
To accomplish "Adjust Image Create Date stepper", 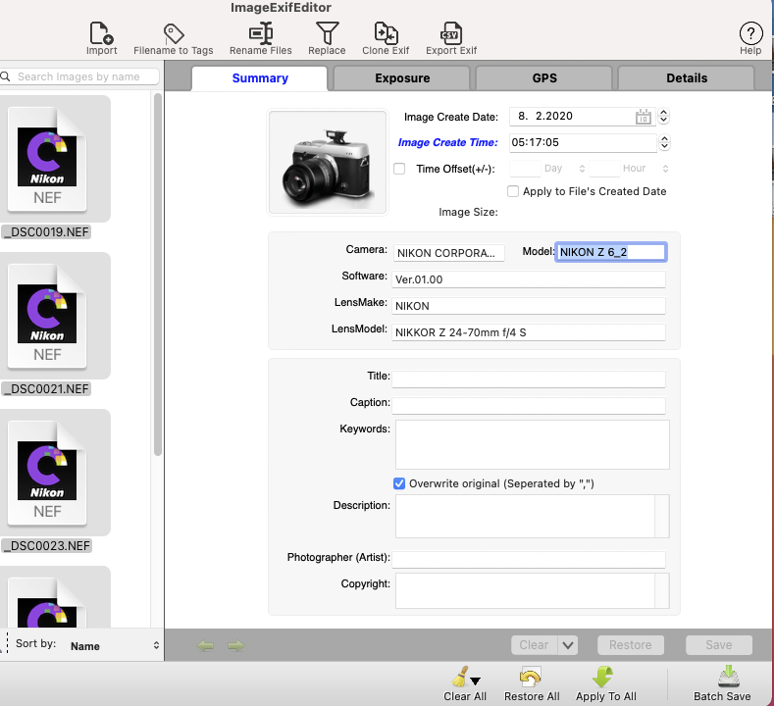I will [664, 117].
